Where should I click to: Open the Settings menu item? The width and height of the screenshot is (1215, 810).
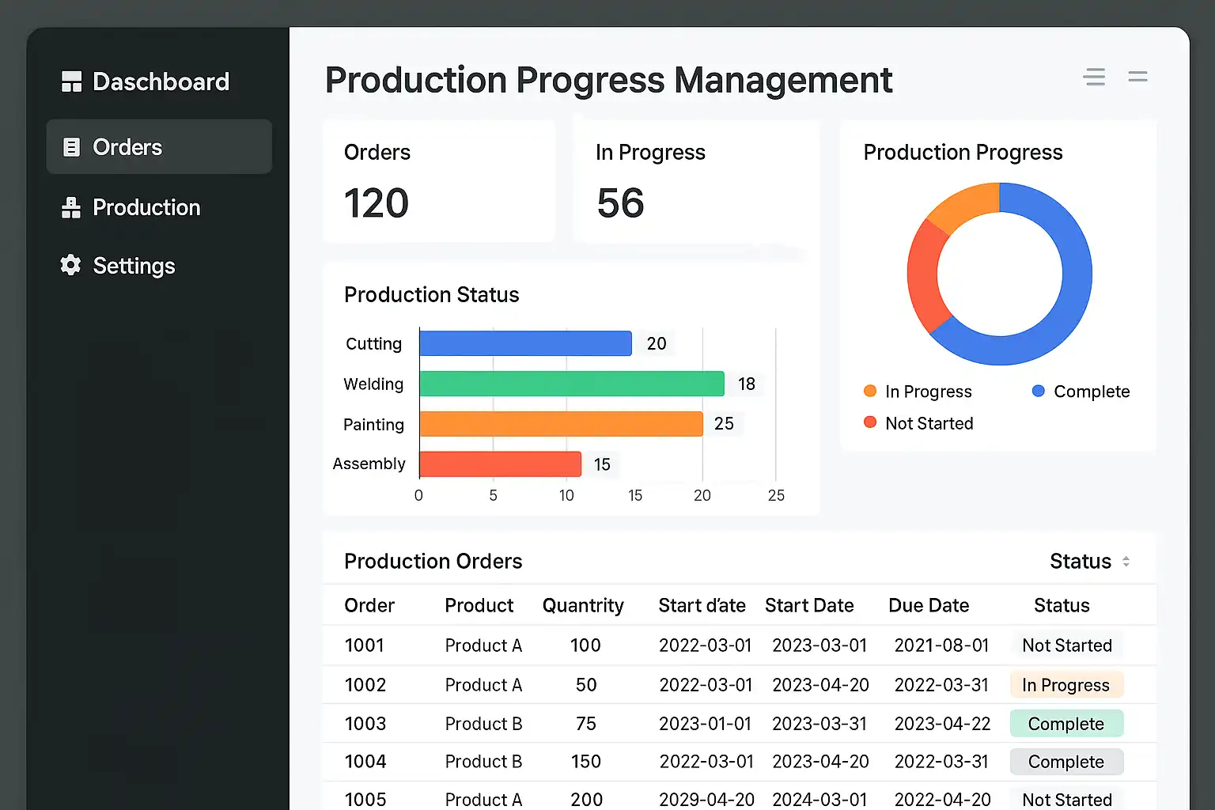pyautogui.click(x=134, y=266)
